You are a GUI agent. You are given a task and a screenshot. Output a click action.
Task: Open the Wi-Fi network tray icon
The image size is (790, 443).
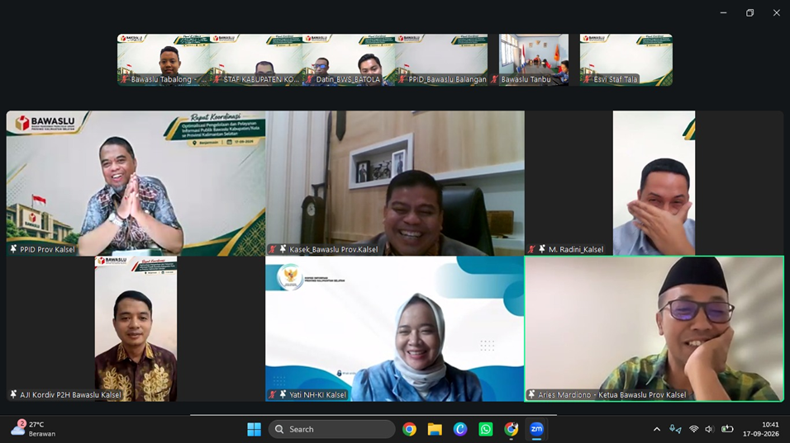pos(694,429)
